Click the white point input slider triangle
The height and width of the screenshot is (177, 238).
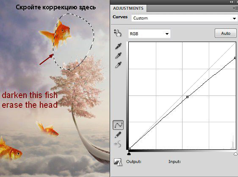tap(236, 154)
